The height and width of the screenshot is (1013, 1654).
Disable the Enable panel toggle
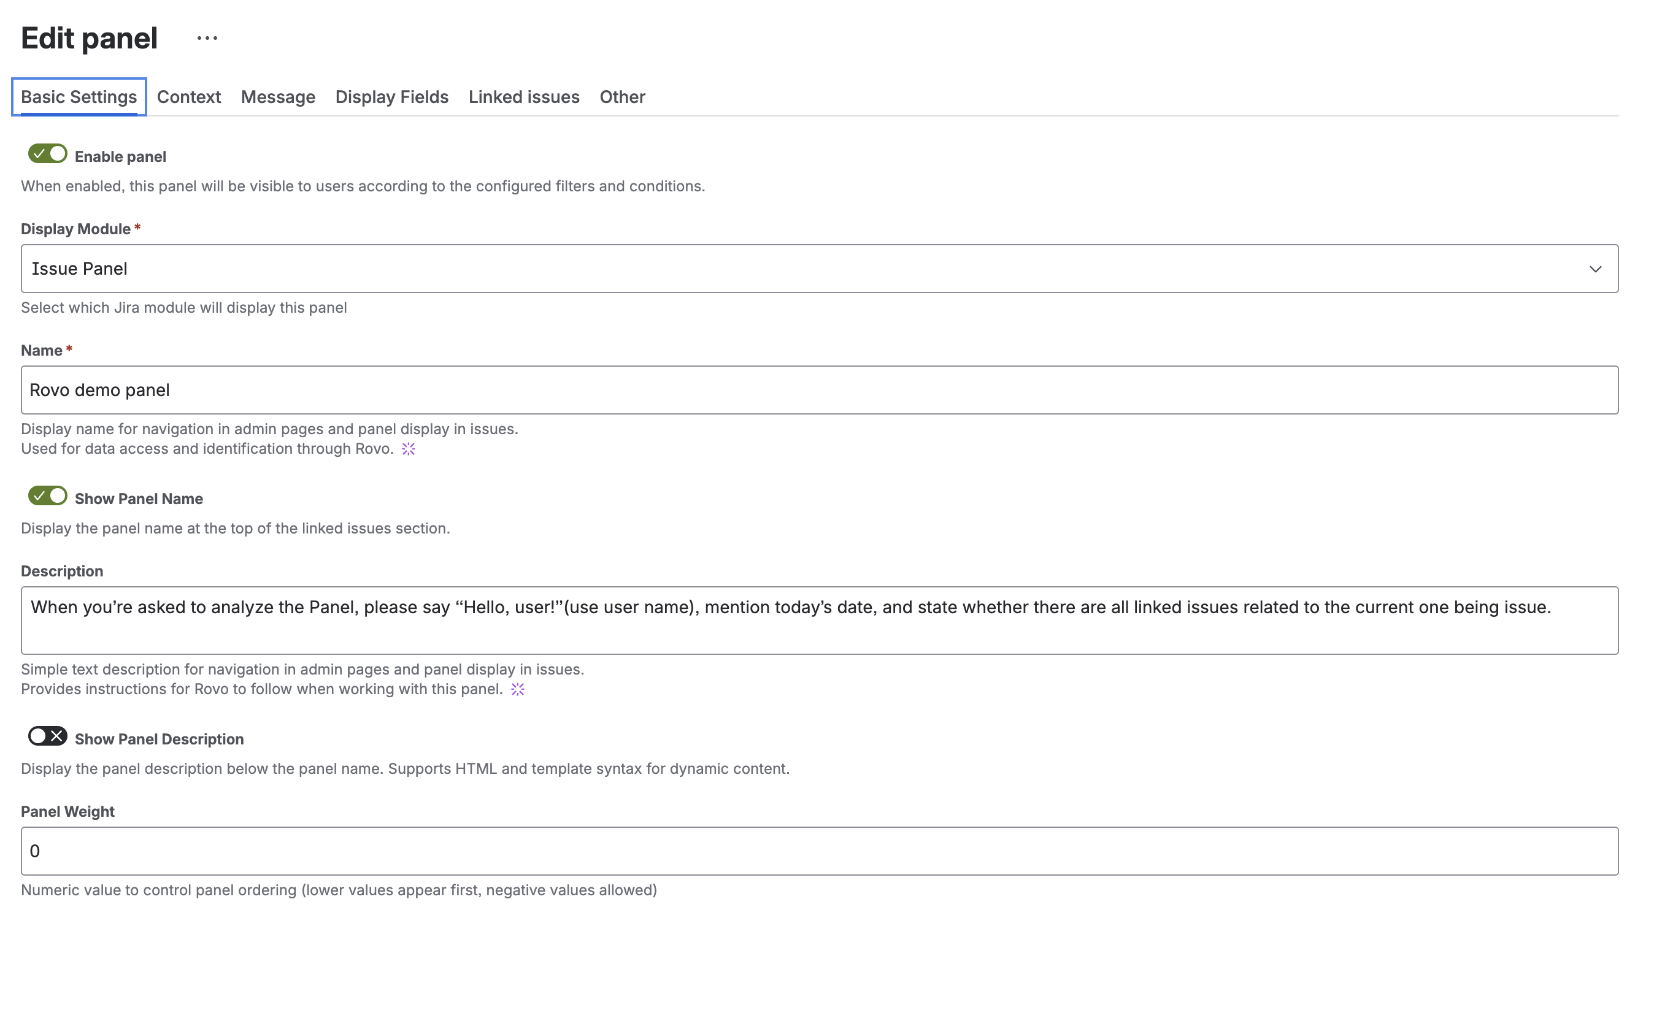[x=47, y=154]
